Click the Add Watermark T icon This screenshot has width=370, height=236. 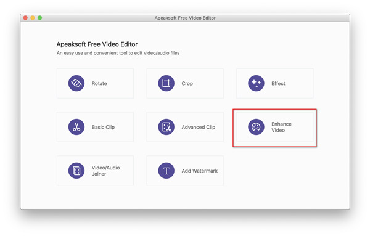166,171
